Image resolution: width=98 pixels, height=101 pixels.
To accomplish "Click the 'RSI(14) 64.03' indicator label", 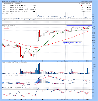I will [8, 13].
